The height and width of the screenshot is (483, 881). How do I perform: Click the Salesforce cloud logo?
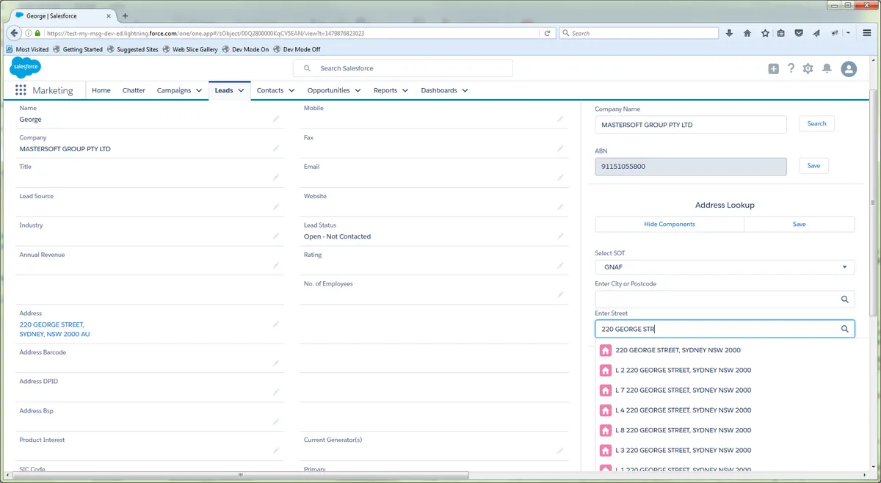coord(25,67)
